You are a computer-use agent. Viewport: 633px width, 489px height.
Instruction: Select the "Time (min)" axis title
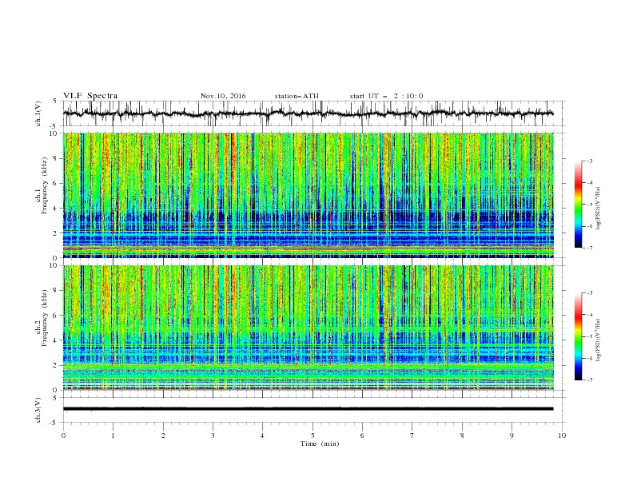320,443
